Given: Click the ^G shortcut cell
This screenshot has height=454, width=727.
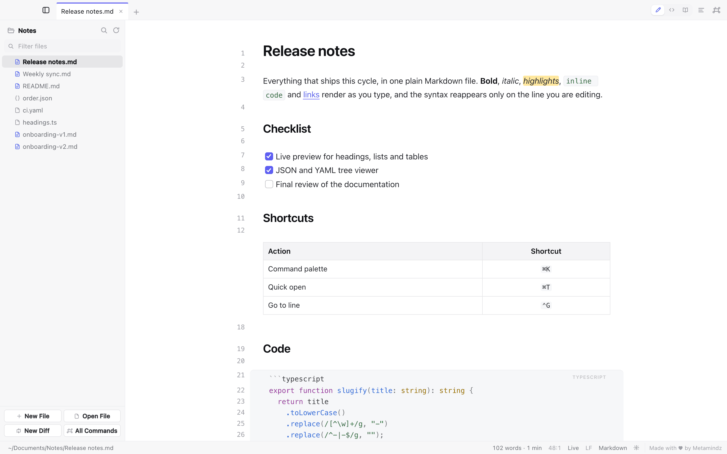Looking at the screenshot, I should [546, 305].
